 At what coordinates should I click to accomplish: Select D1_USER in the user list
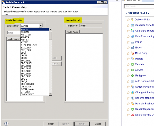35,92
